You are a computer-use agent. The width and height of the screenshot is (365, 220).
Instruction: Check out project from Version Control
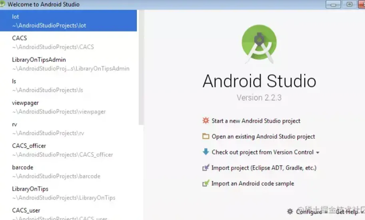[x=263, y=152]
